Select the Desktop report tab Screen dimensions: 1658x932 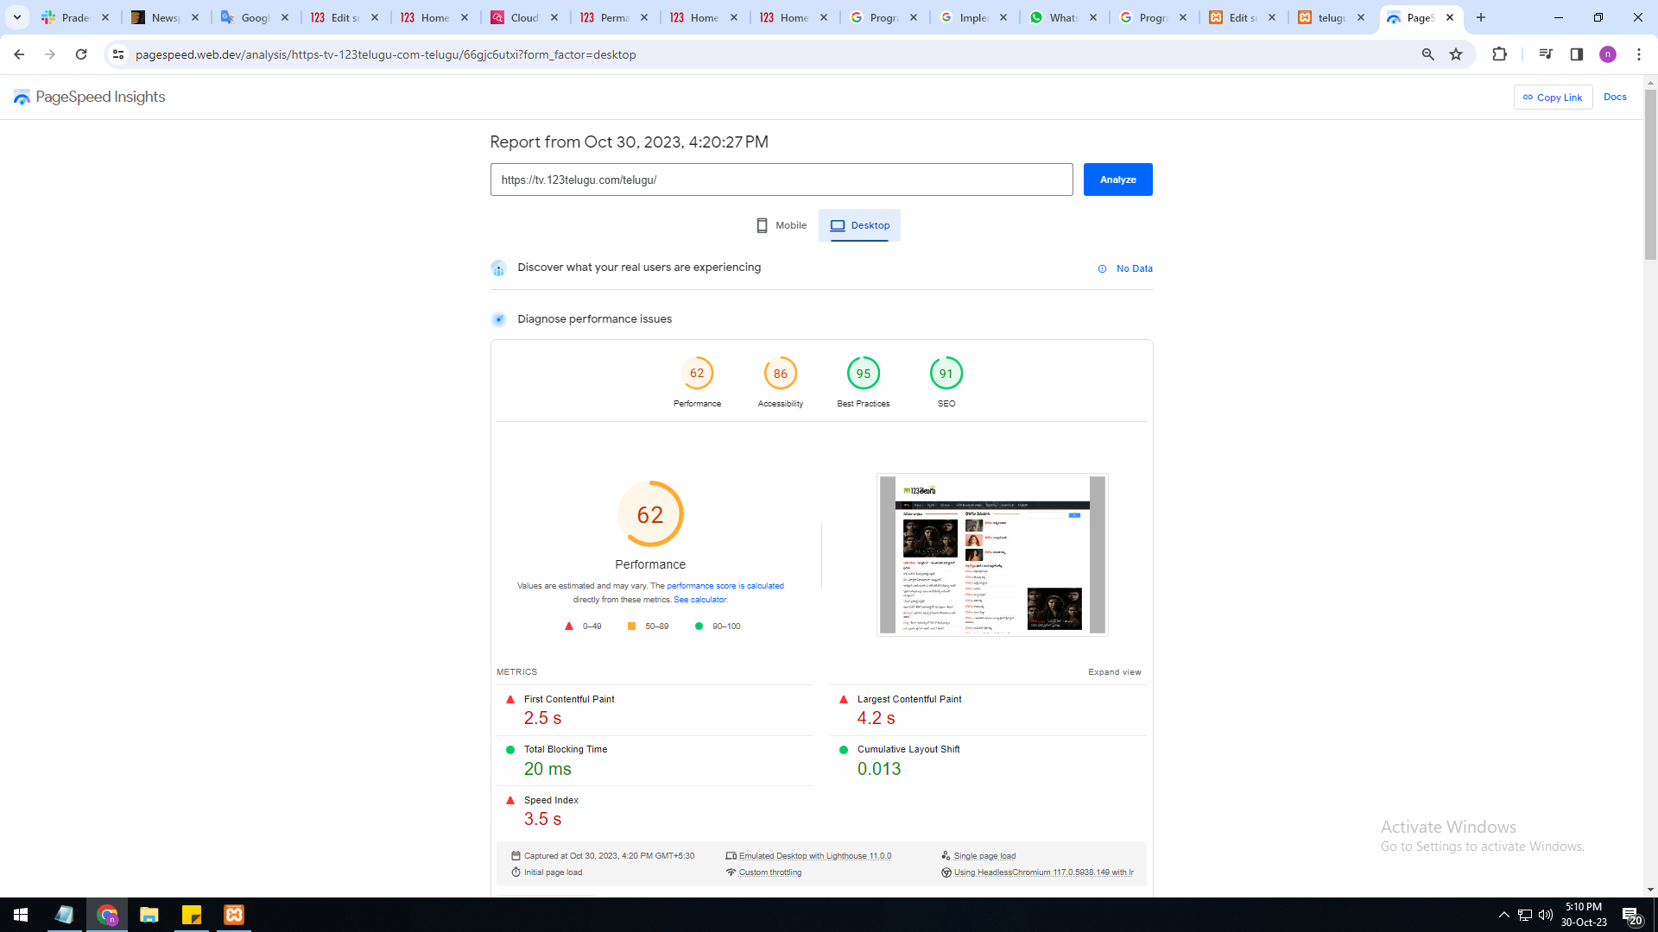(860, 225)
